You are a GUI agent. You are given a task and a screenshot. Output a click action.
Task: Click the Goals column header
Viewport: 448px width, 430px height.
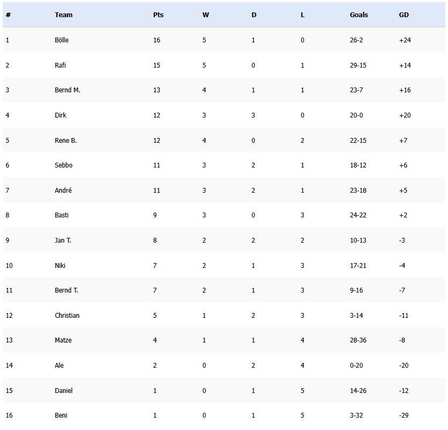pos(359,15)
